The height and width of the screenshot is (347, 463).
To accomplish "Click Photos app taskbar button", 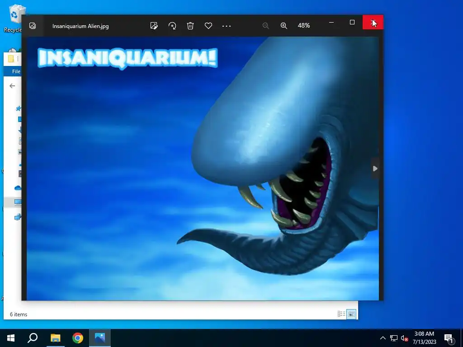I will pos(100,338).
